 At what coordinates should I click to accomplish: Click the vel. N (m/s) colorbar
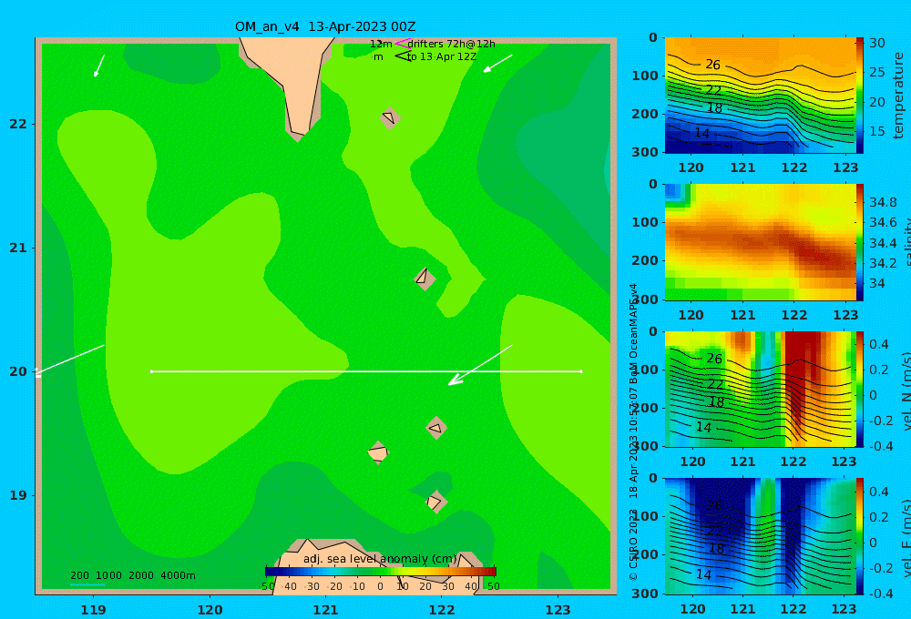click(x=859, y=389)
